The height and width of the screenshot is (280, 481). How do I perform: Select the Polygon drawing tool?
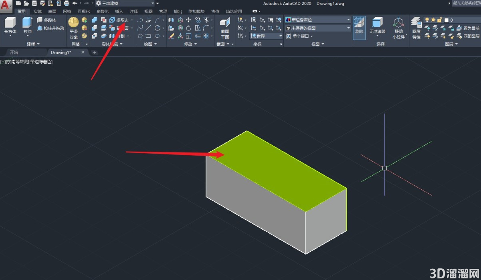tap(140, 36)
